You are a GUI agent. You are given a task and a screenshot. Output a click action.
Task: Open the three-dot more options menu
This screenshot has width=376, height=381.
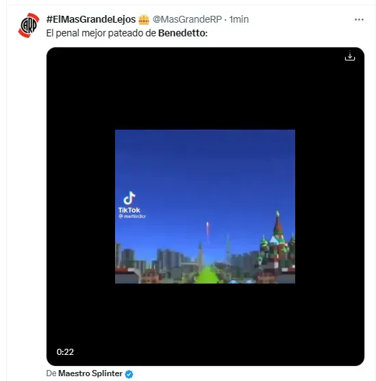click(x=359, y=19)
